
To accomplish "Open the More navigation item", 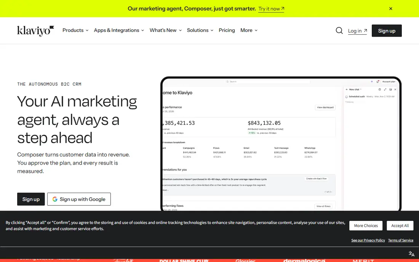I will coord(249,30).
